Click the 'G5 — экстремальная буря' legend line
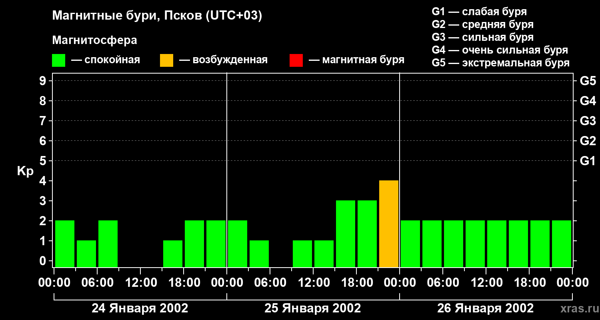 (x=501, y=63)
